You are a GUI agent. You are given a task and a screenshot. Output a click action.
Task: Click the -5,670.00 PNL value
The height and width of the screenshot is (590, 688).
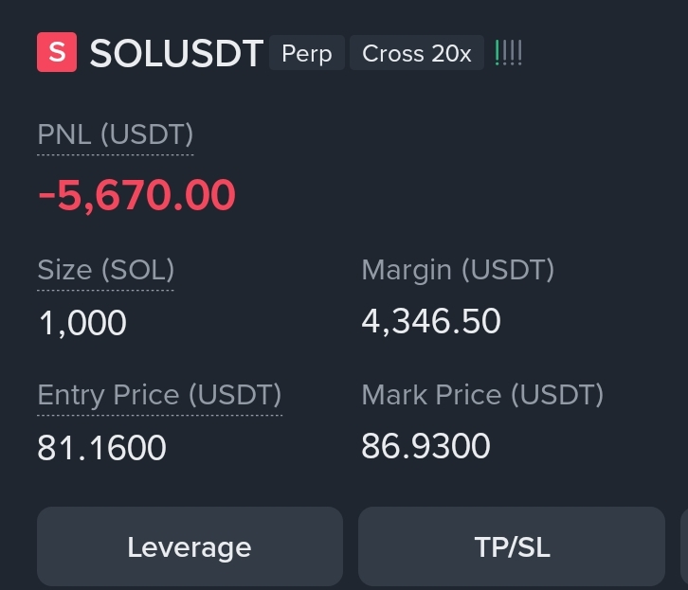pos(136,195)
